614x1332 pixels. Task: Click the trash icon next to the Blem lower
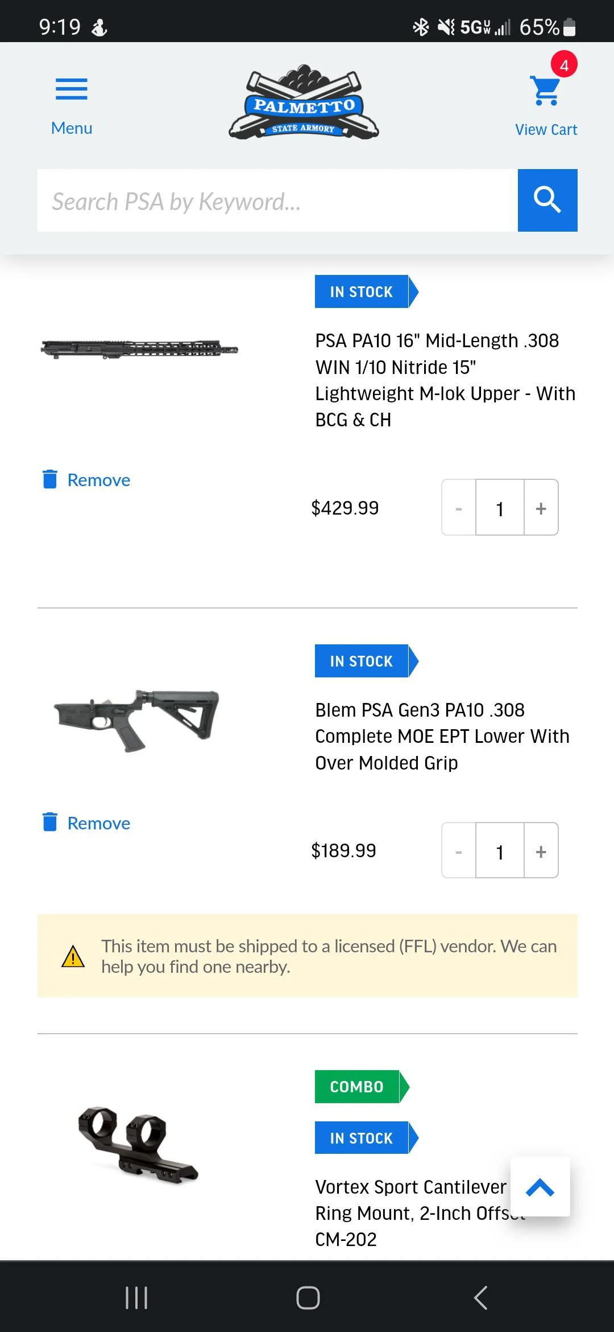[x=51, y=823]
